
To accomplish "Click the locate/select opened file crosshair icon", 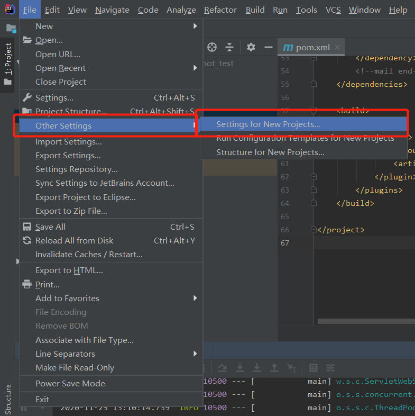I will tap(212, 47).
